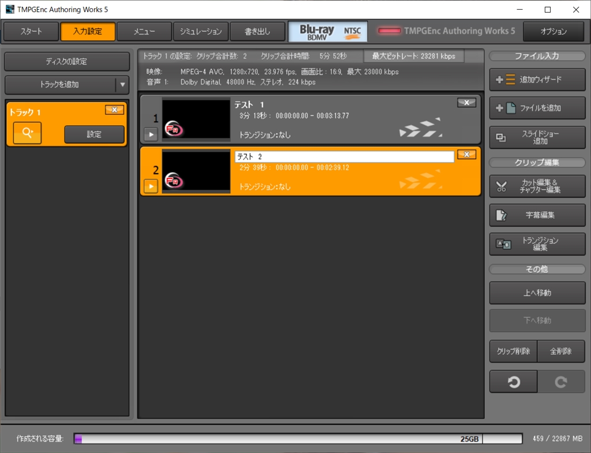The width and height of the screenshot is (591, 453).
Task: Play clip 1 テスト 1
Action: point(151,134)
